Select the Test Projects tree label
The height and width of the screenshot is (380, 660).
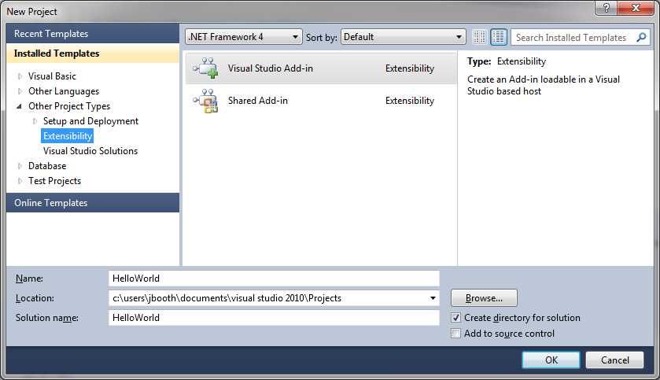click(55, 181)
